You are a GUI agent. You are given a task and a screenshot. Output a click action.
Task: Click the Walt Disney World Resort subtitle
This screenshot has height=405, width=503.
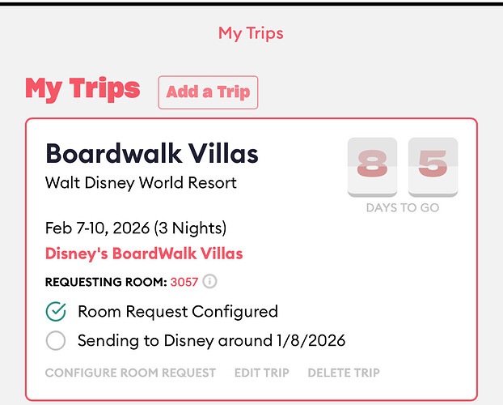pyautogui.click(x=142, y=182)
